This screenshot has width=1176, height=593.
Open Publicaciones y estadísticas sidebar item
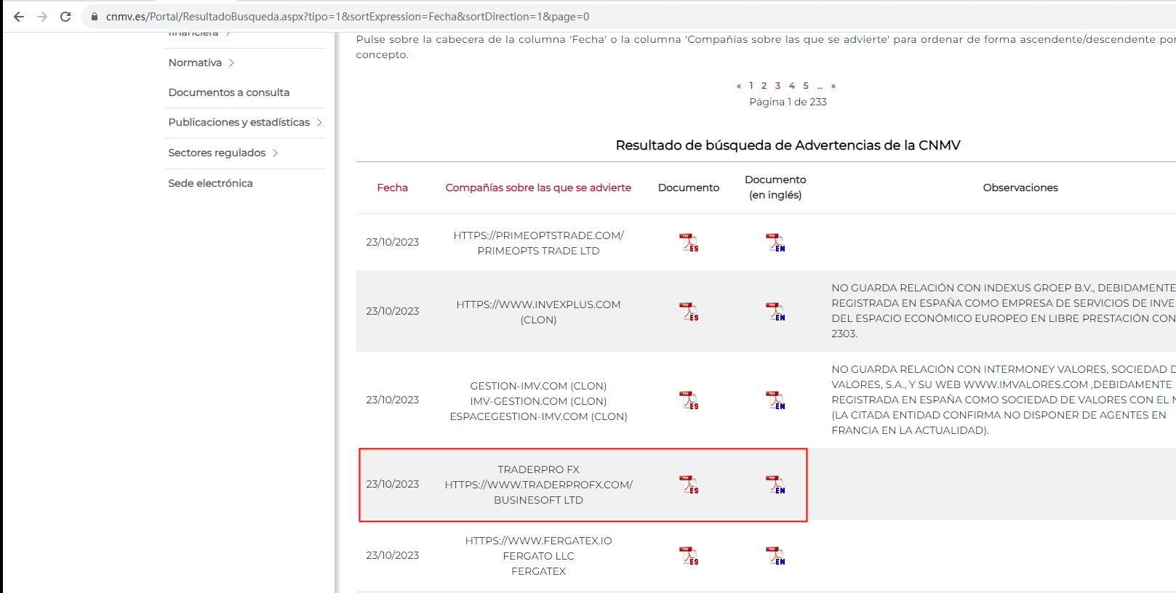pyautogui.click(x=239, y=122)
